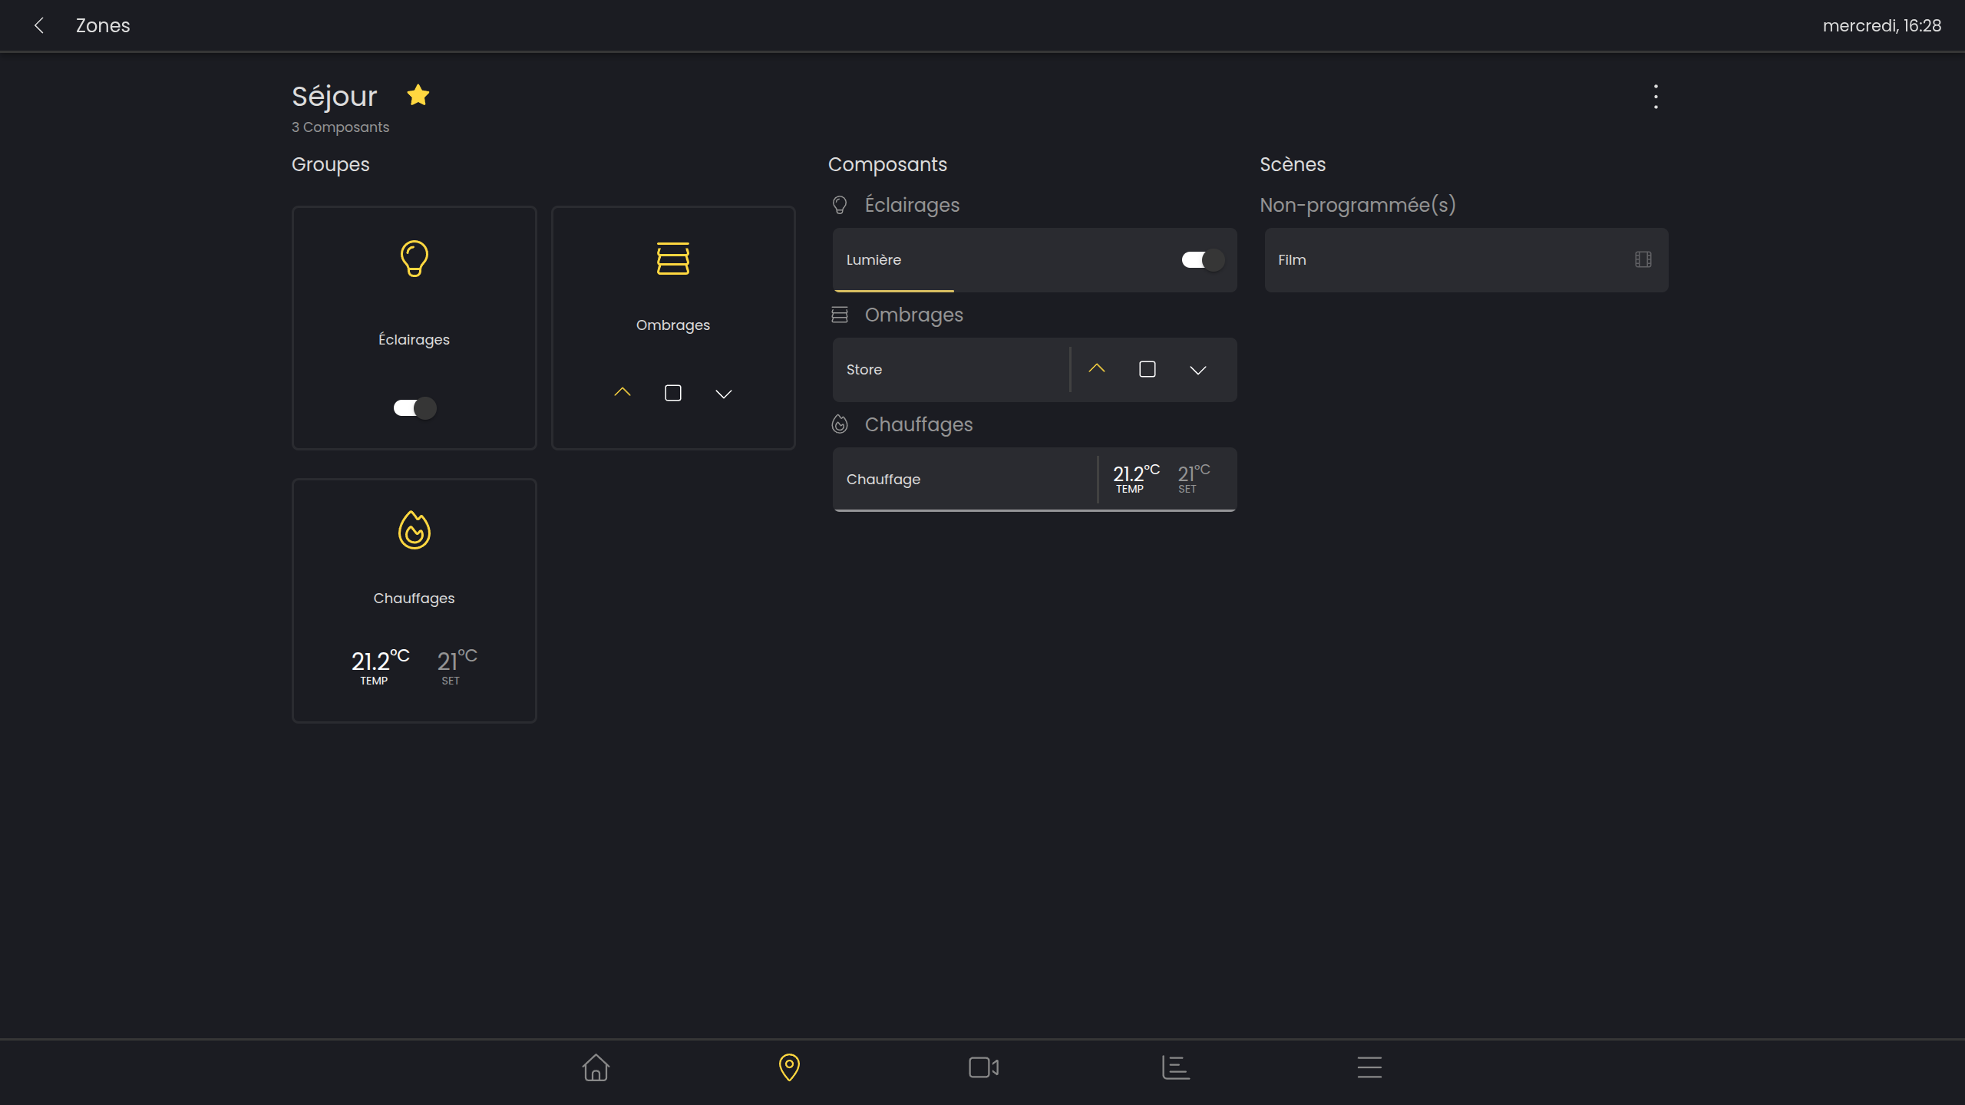1965x1105 pixels.
Task: Select the zones location pin tab
Action: (789, 1067)
